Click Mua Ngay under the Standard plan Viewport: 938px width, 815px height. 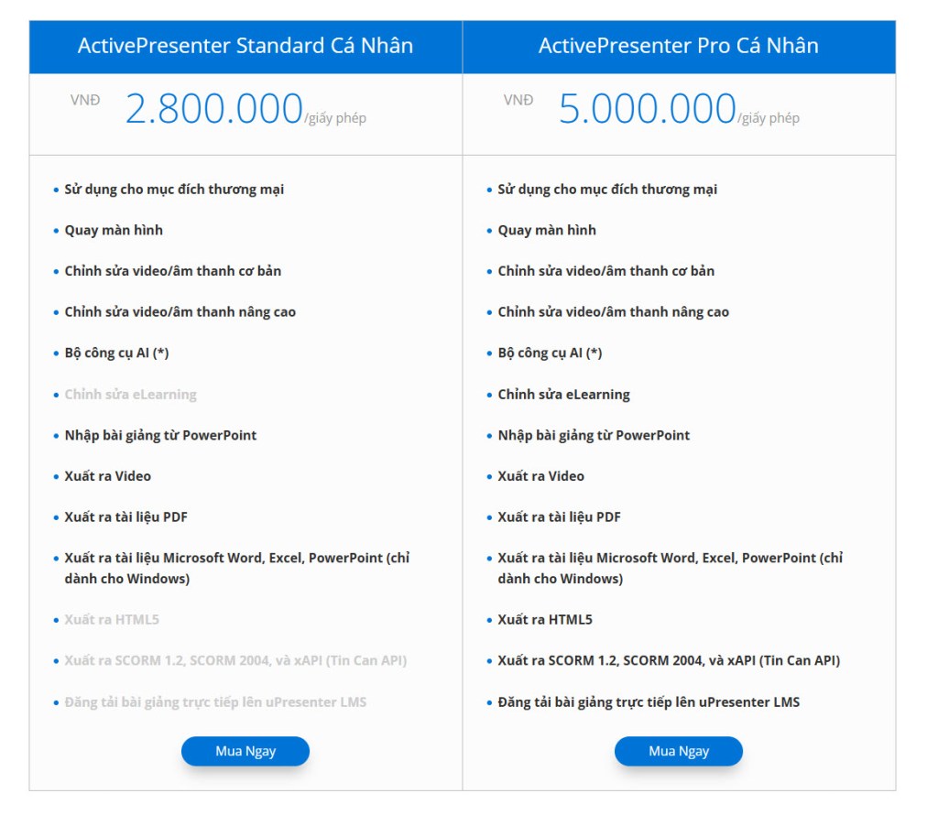[x=245, y=751]
